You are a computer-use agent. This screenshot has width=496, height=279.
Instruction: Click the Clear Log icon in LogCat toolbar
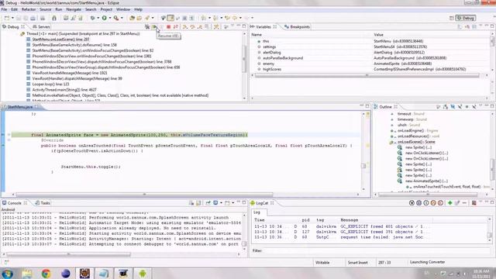[x=474, y=203]
